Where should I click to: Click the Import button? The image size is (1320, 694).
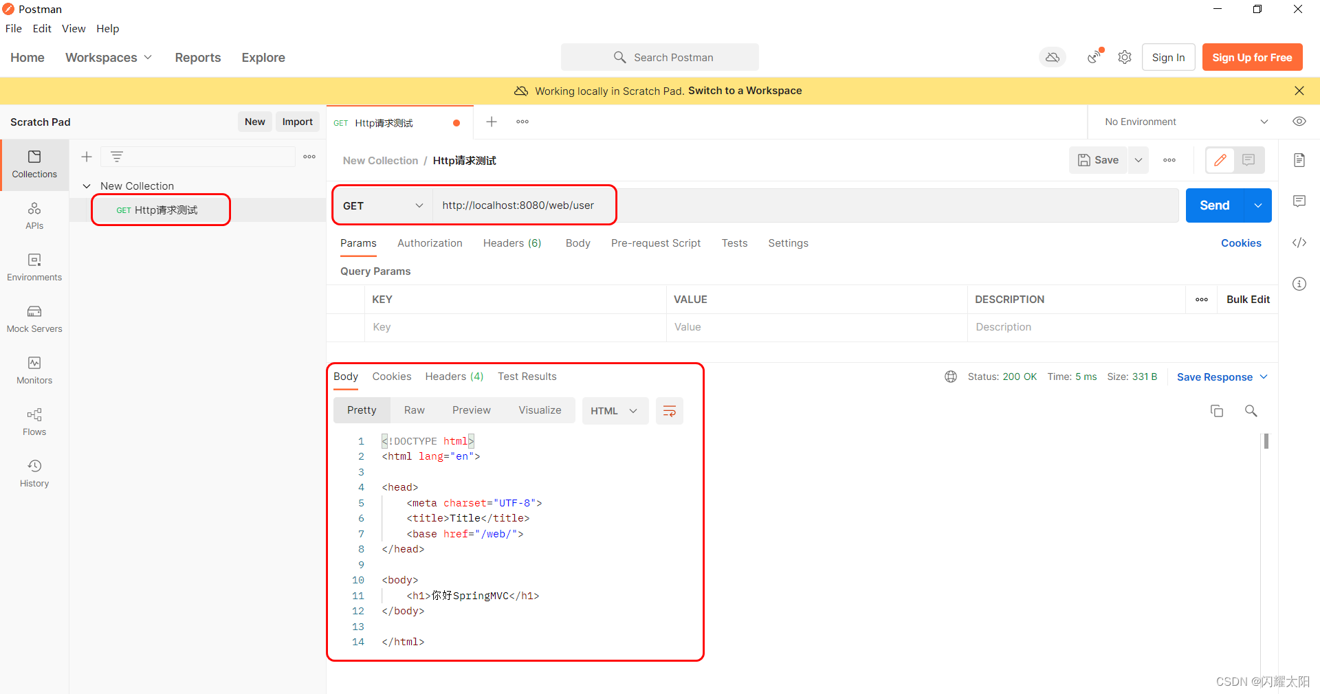click(298, 122)
